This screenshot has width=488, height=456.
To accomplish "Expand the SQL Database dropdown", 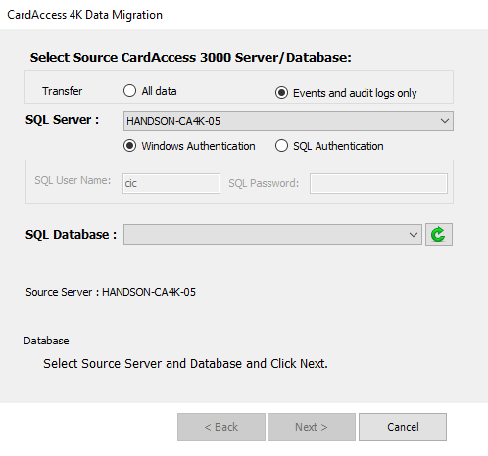I will click(x=272, y=234).
